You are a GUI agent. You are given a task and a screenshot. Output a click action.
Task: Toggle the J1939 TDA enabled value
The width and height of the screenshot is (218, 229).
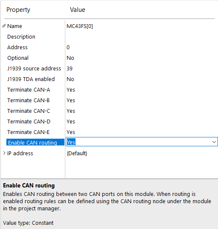click(x=70, y=79)
